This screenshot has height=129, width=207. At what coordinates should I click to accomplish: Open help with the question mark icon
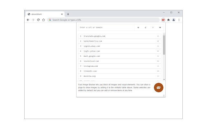153,27
